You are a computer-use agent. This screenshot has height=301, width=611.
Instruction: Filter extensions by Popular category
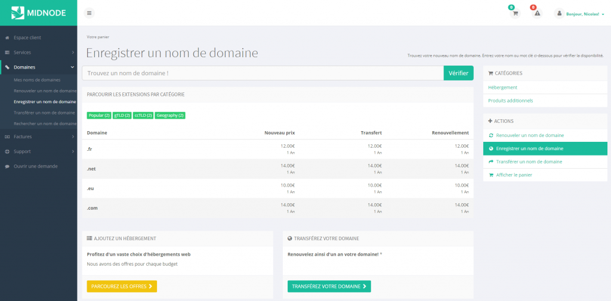(99, 115)
